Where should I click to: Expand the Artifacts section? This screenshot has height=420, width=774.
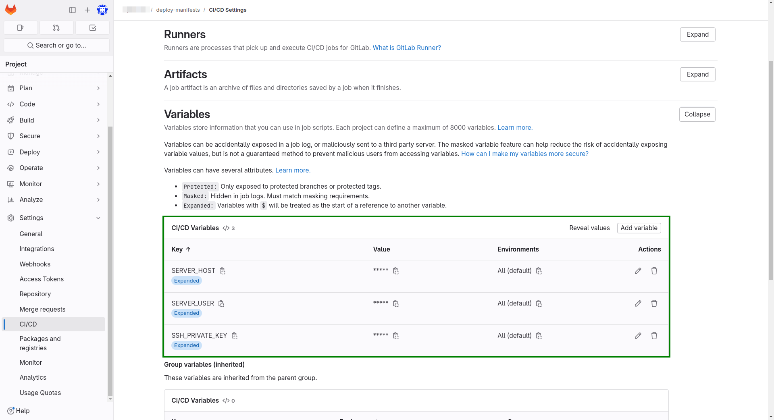(697, 75)
